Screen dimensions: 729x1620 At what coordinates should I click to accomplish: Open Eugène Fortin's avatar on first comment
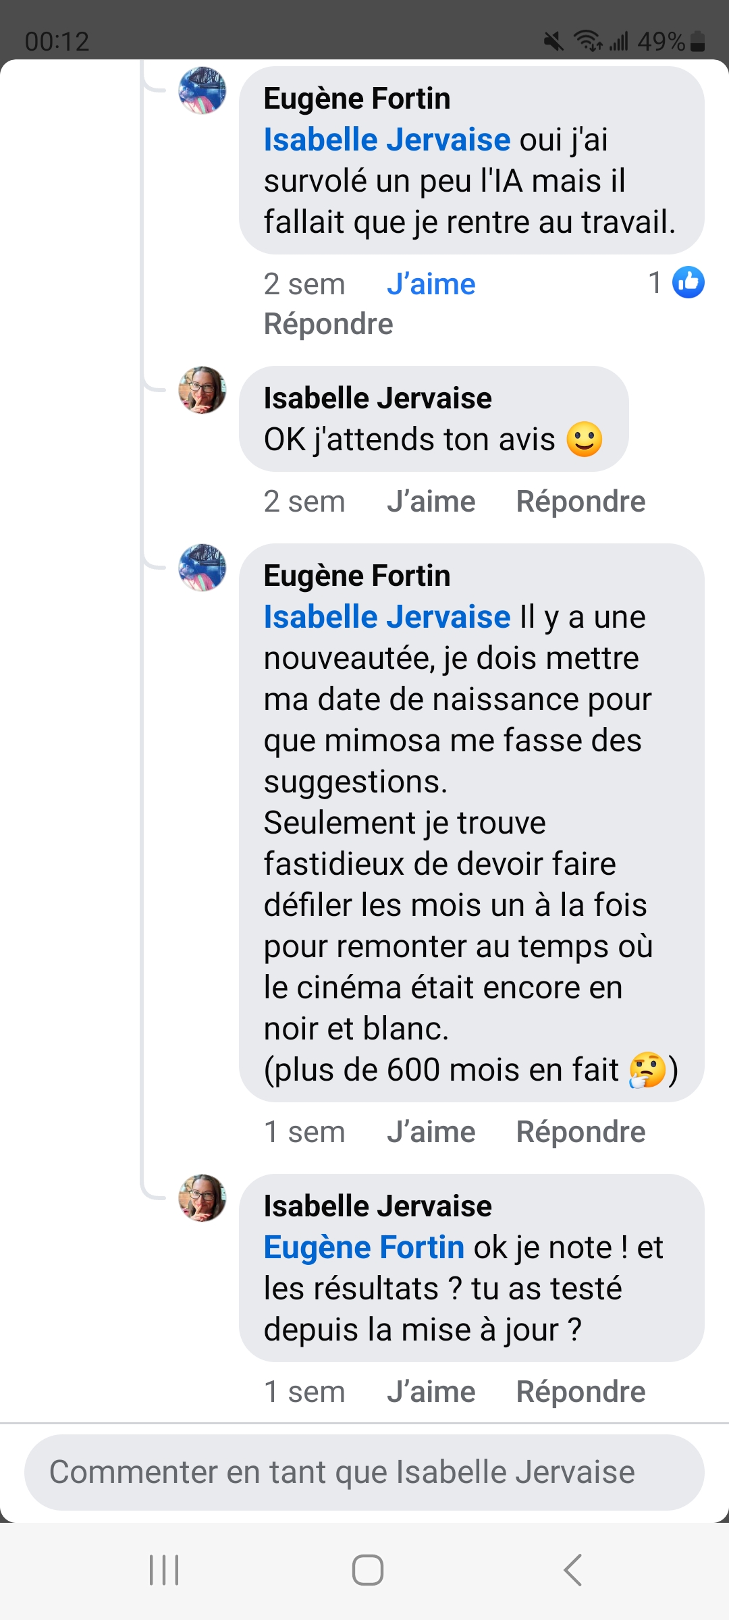202,90
